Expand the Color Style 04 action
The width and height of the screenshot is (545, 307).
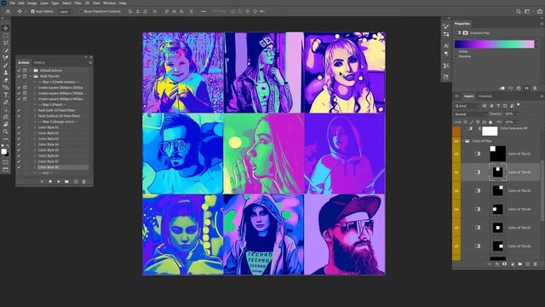(35, 144)
